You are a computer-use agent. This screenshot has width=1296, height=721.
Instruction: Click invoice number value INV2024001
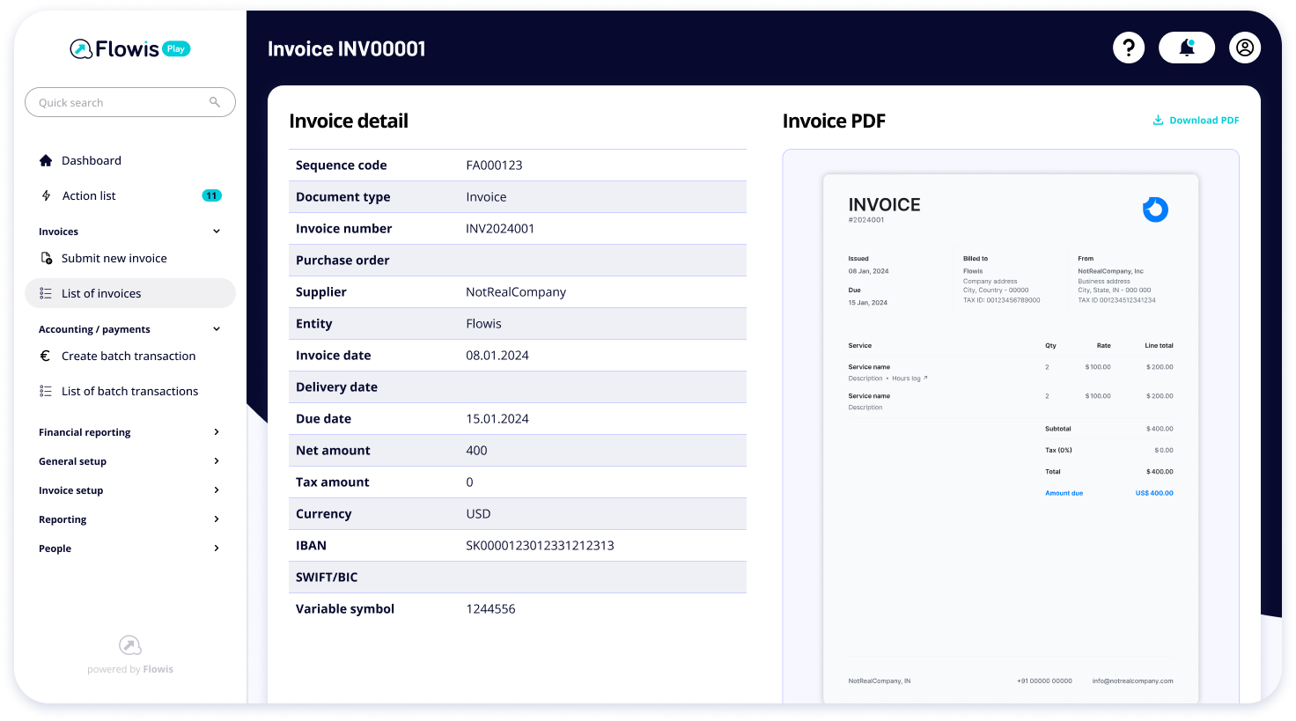coord(500,228)
